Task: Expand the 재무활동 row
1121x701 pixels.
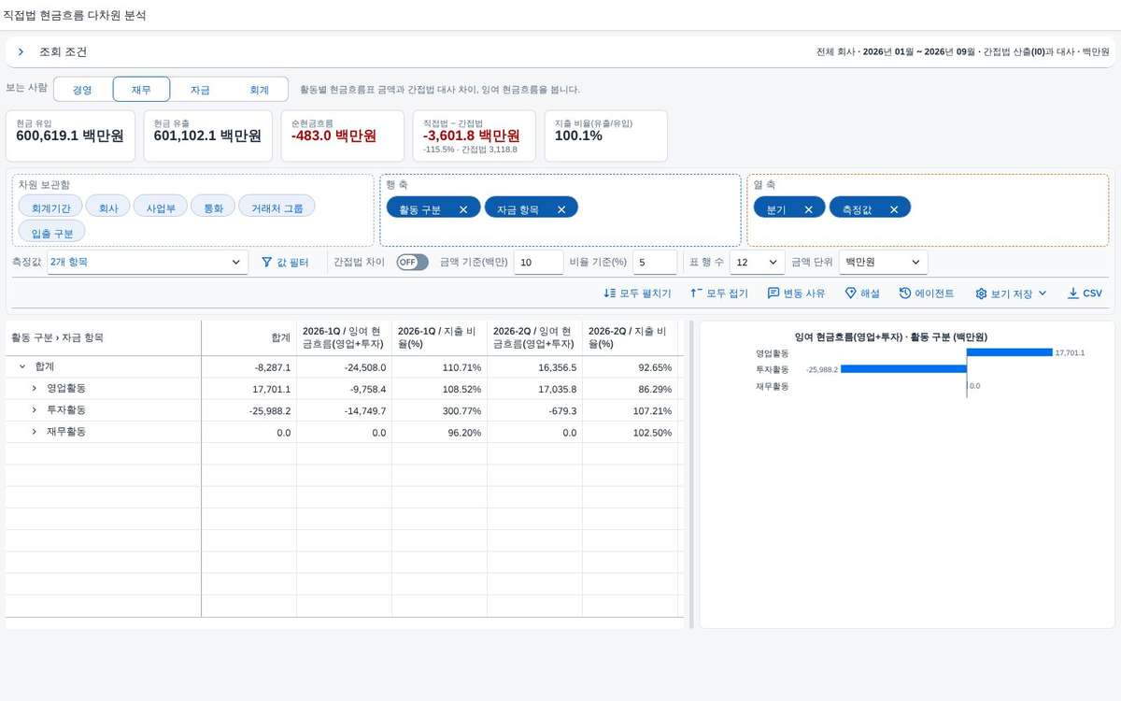Action: pyautogui.click(x=35, y=432)
